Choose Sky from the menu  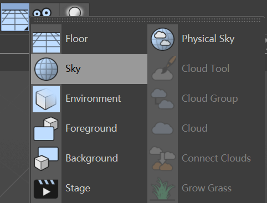pyautogui.click(x=89, y=69)
